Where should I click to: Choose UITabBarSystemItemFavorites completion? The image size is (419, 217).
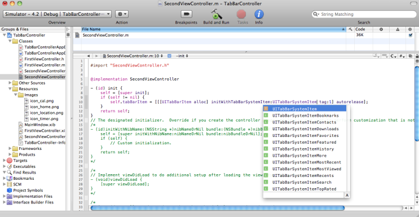tap(305, 135)
